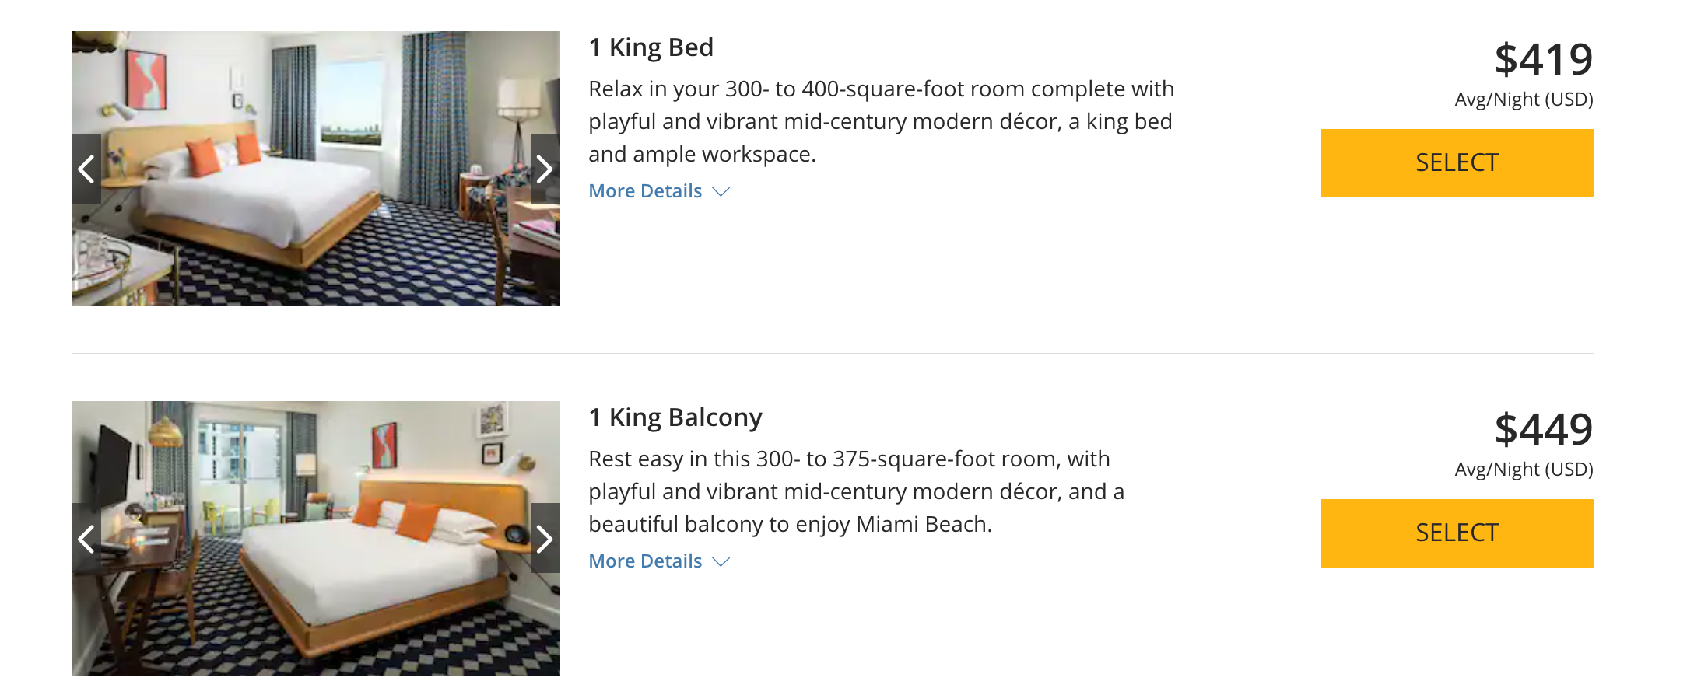Open More Details link for 1 King Bed
This screenshot has width=1701, height=695.
645,191
